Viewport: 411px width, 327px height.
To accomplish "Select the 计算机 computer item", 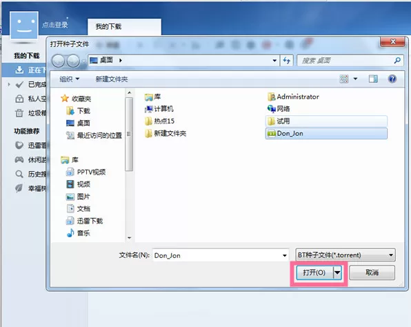I will [x=159, y=109].
